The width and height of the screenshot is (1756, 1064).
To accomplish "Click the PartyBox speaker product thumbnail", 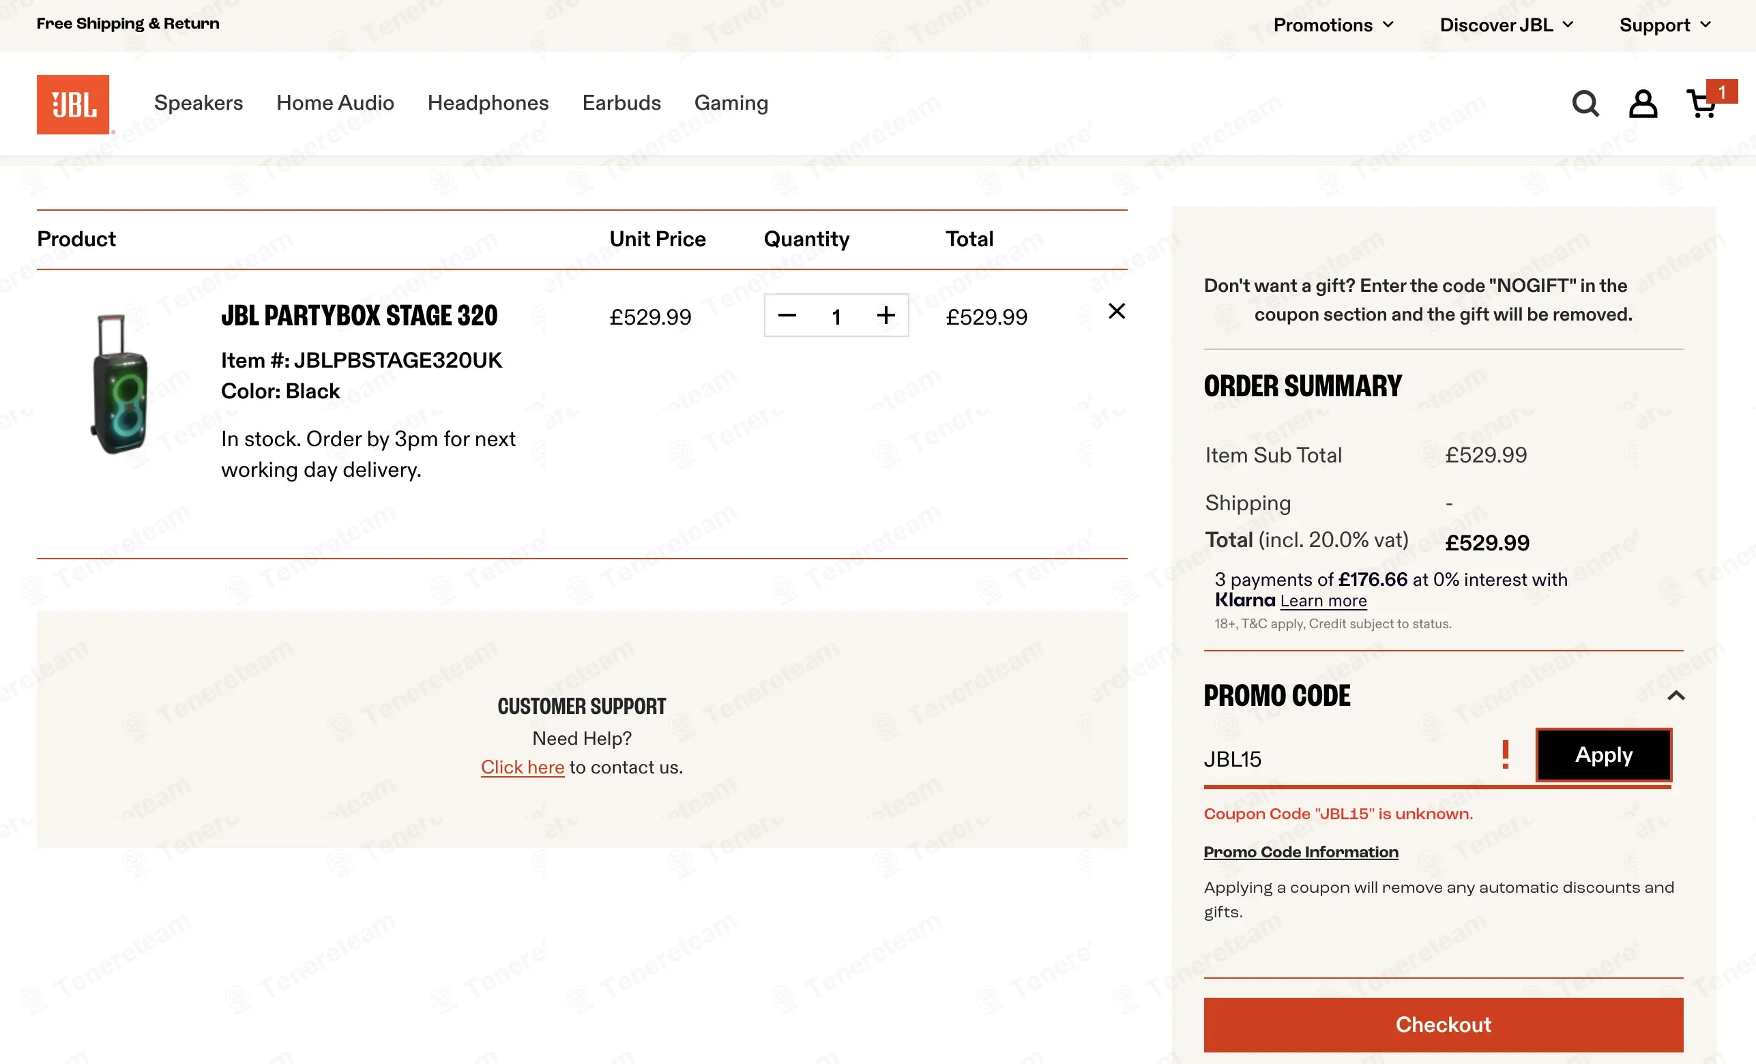I will tap(120, 383).
